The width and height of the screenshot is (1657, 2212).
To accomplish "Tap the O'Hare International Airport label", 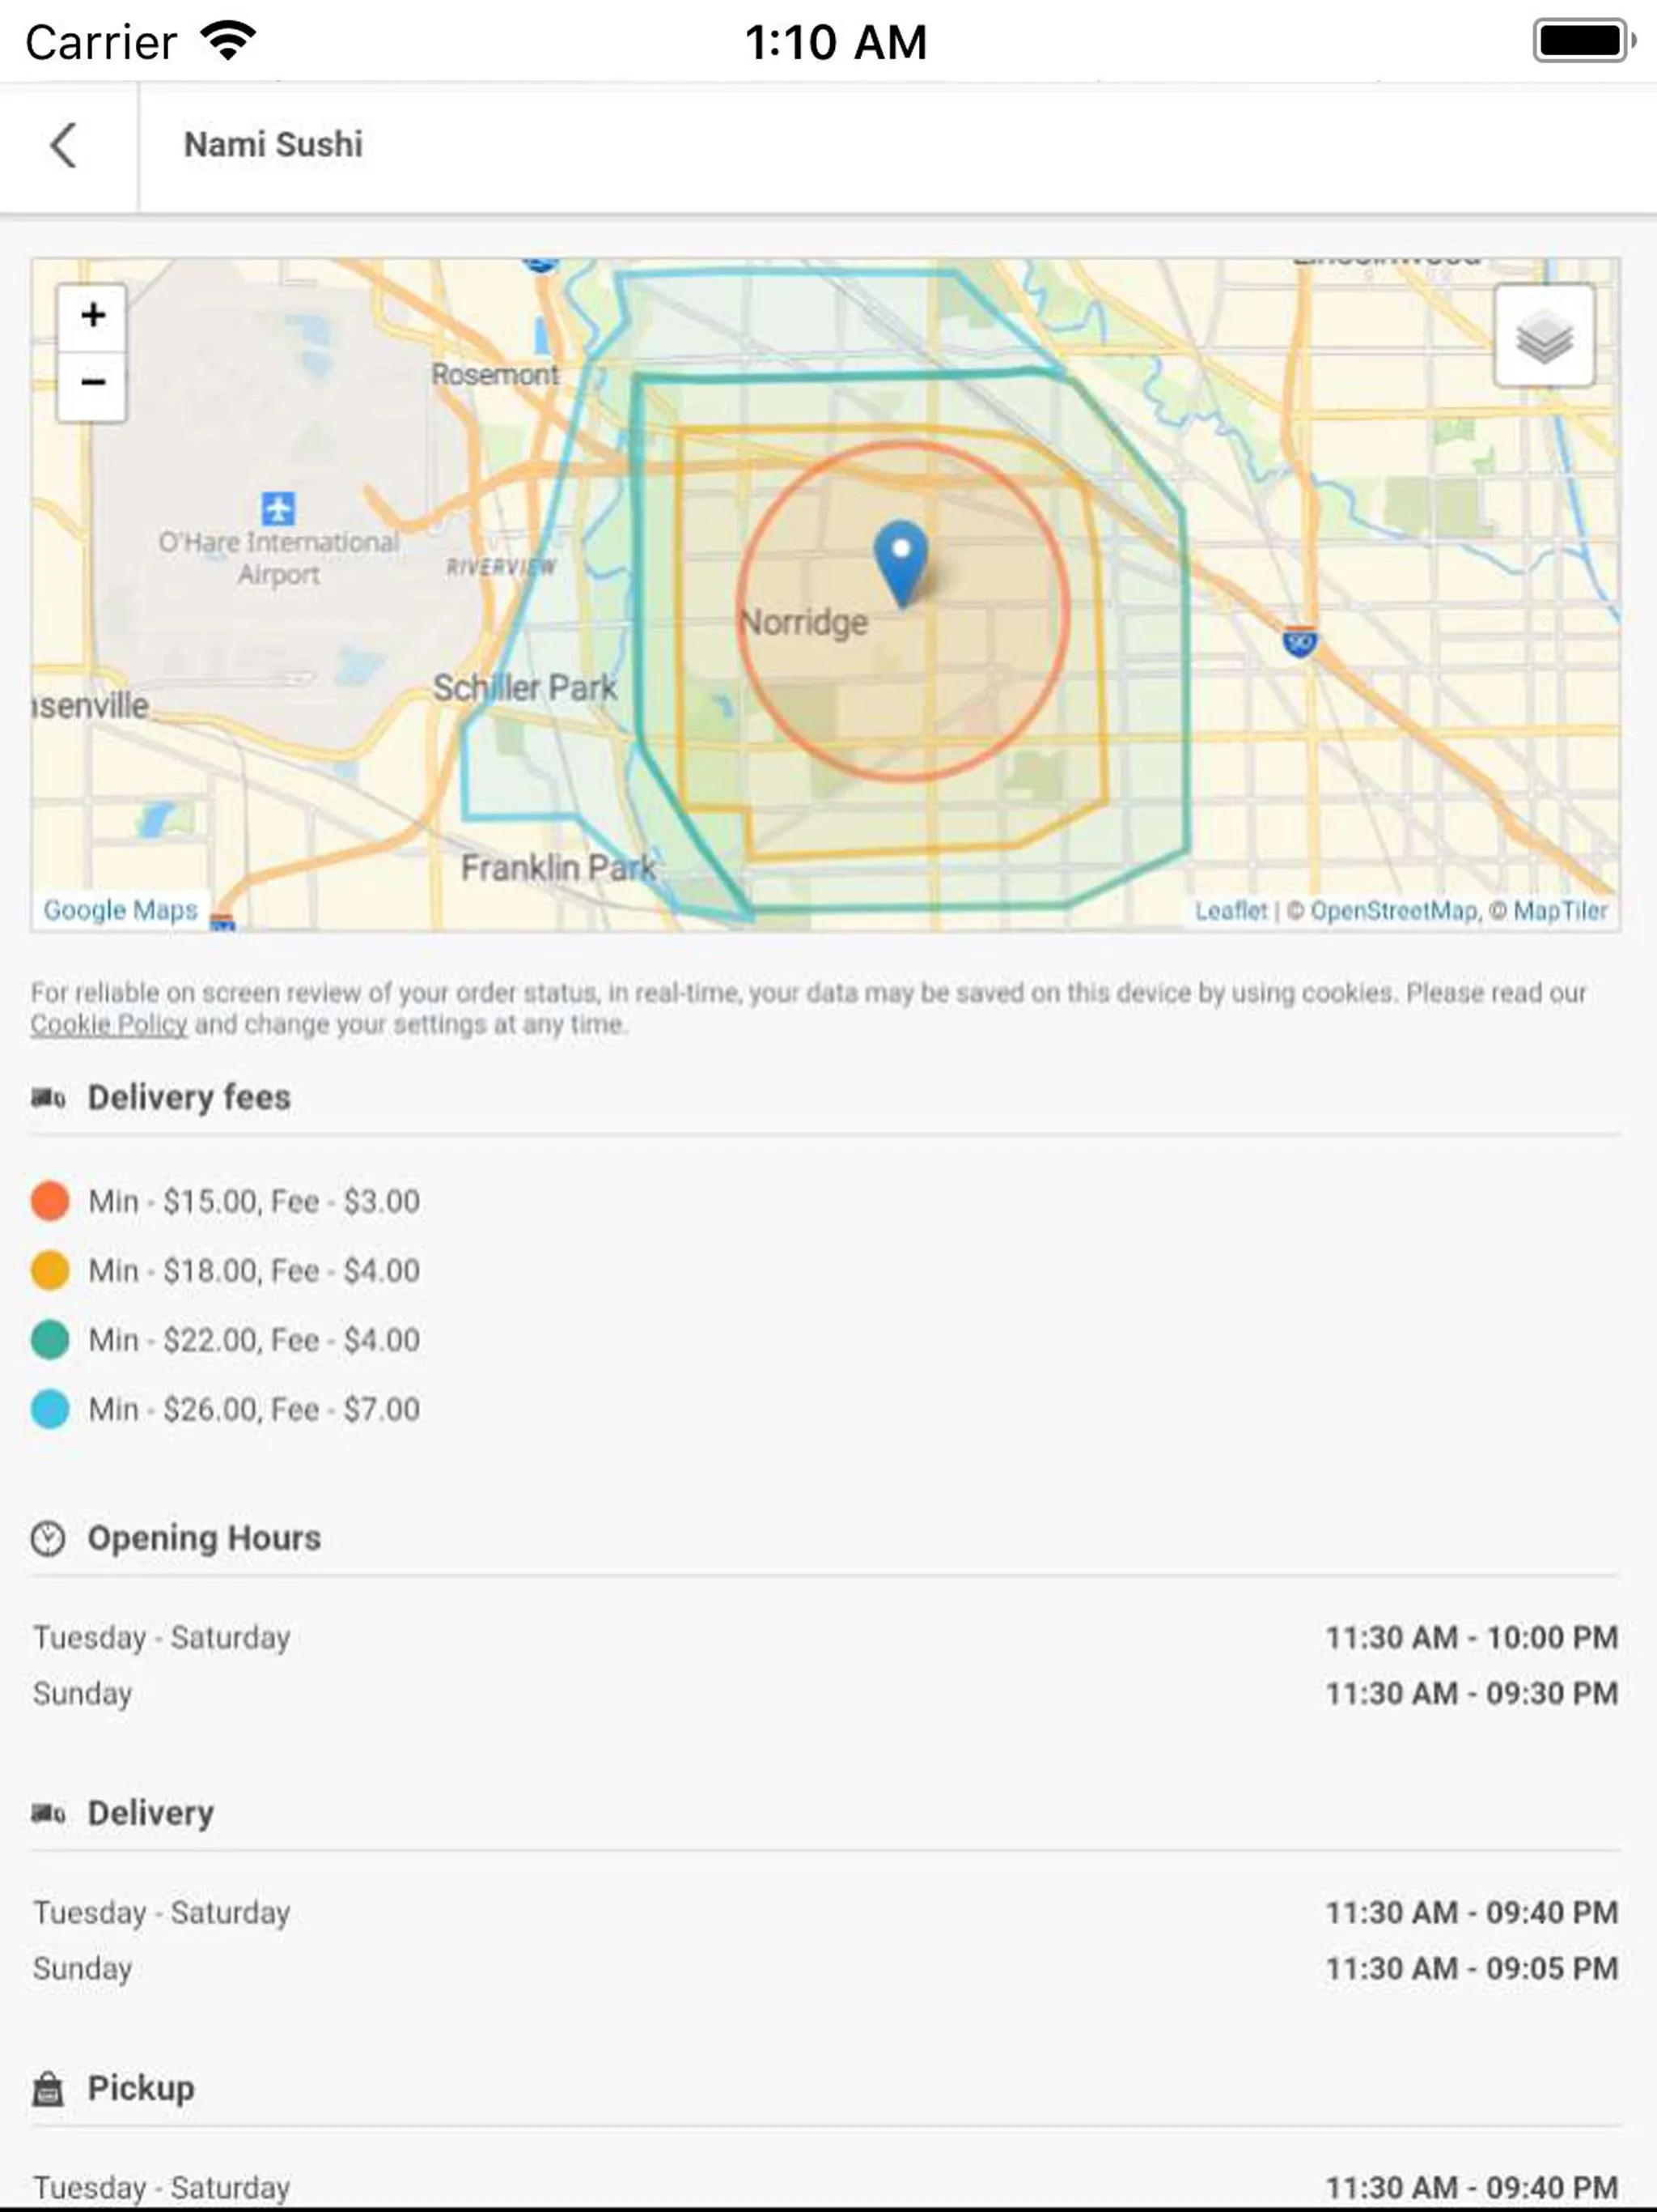I will click(x=279, y=558).
